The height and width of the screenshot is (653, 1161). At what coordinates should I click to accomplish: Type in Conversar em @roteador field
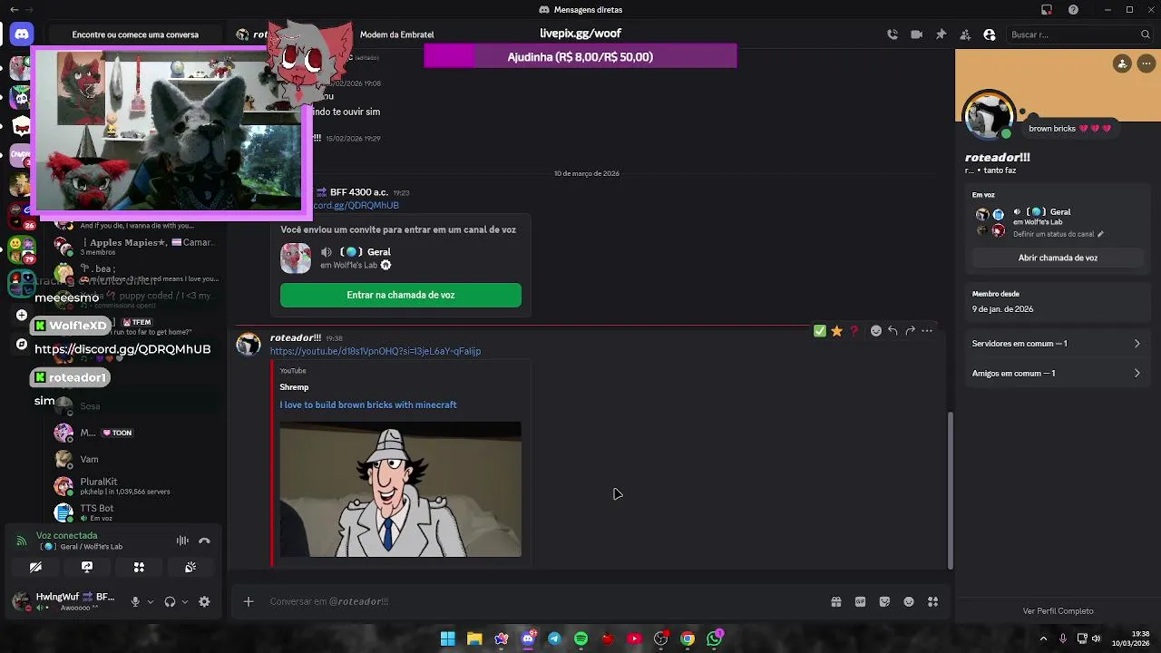(544, 601)
